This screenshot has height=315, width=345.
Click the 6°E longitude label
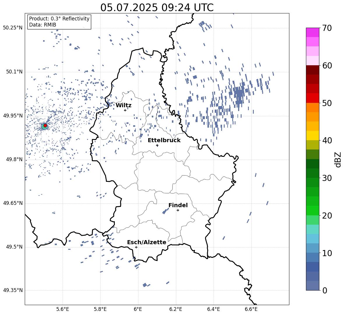tap(138, 309)
